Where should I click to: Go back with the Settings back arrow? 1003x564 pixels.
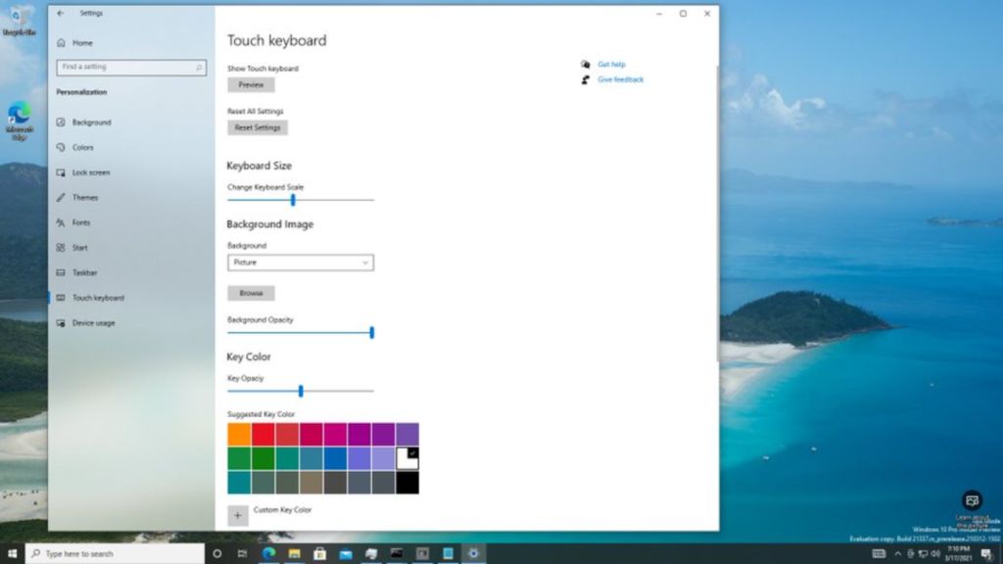61,13
